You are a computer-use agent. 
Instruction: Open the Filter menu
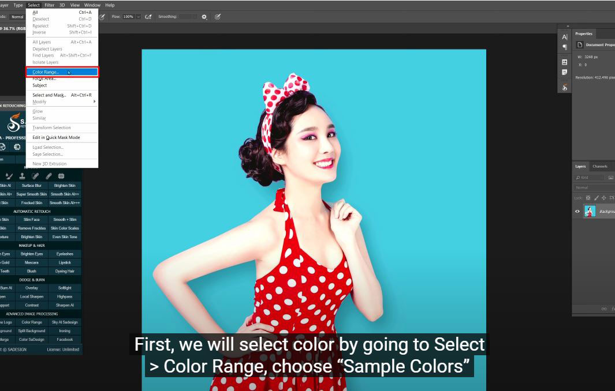(50, 5)
